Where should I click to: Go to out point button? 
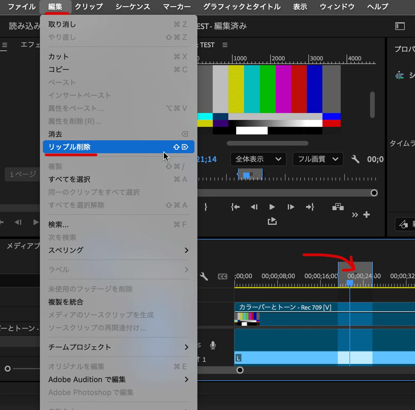point(310,207)
